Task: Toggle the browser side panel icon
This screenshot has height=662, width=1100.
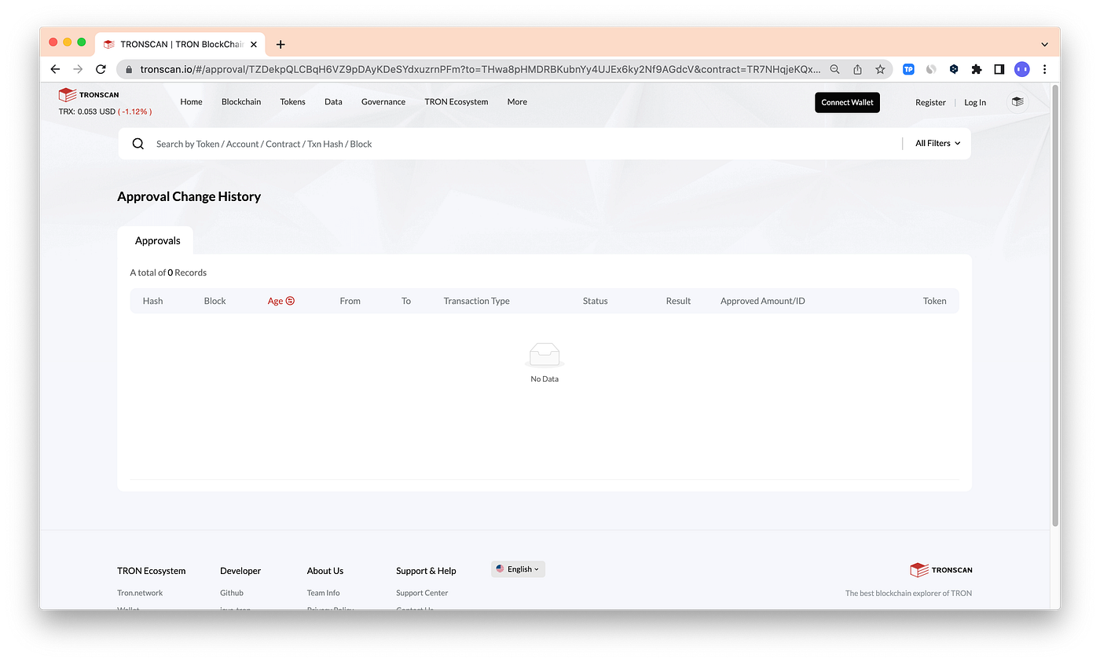Action: 999,69
